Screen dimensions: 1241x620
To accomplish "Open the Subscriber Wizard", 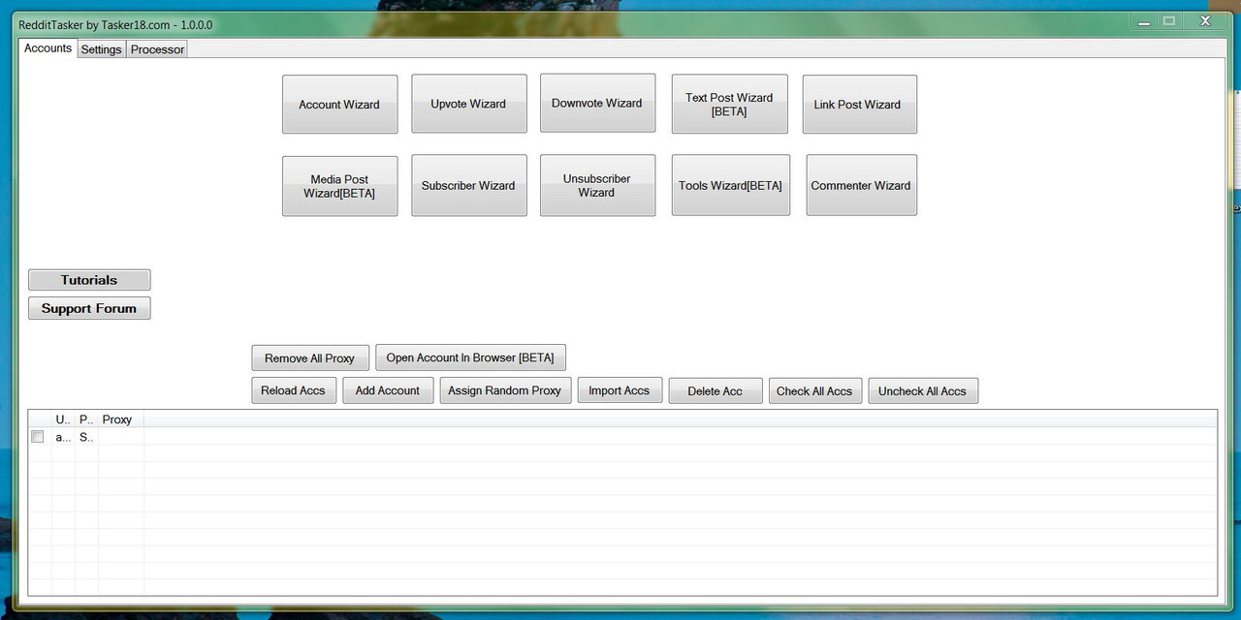I will point(468,185).
